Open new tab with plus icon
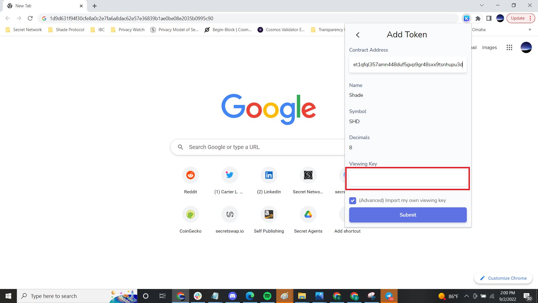The height and width of the screenshot is (303, 538). (95, 6)
